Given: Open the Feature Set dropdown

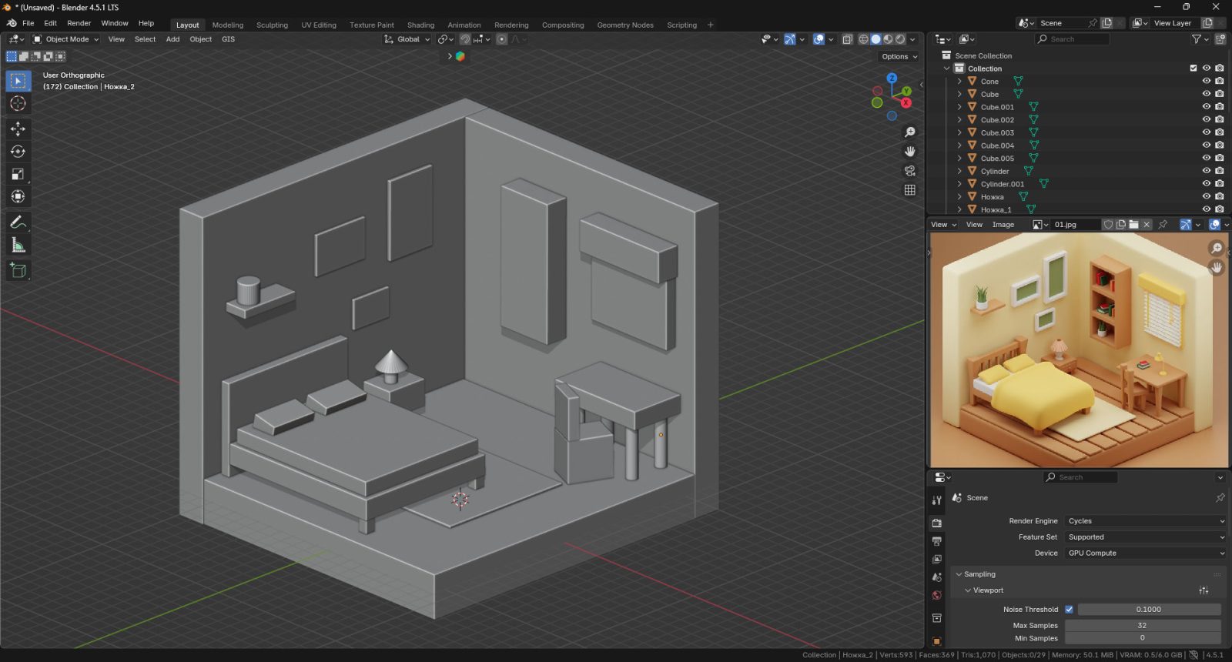Looking at the screenshot, I should [x=1146, y=537].
